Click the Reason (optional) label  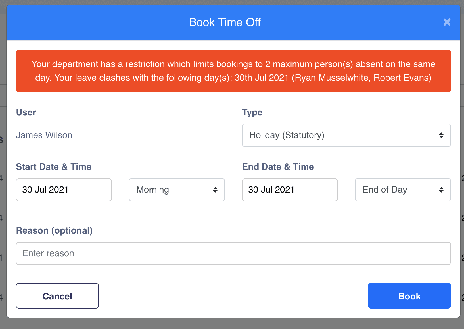54,230
